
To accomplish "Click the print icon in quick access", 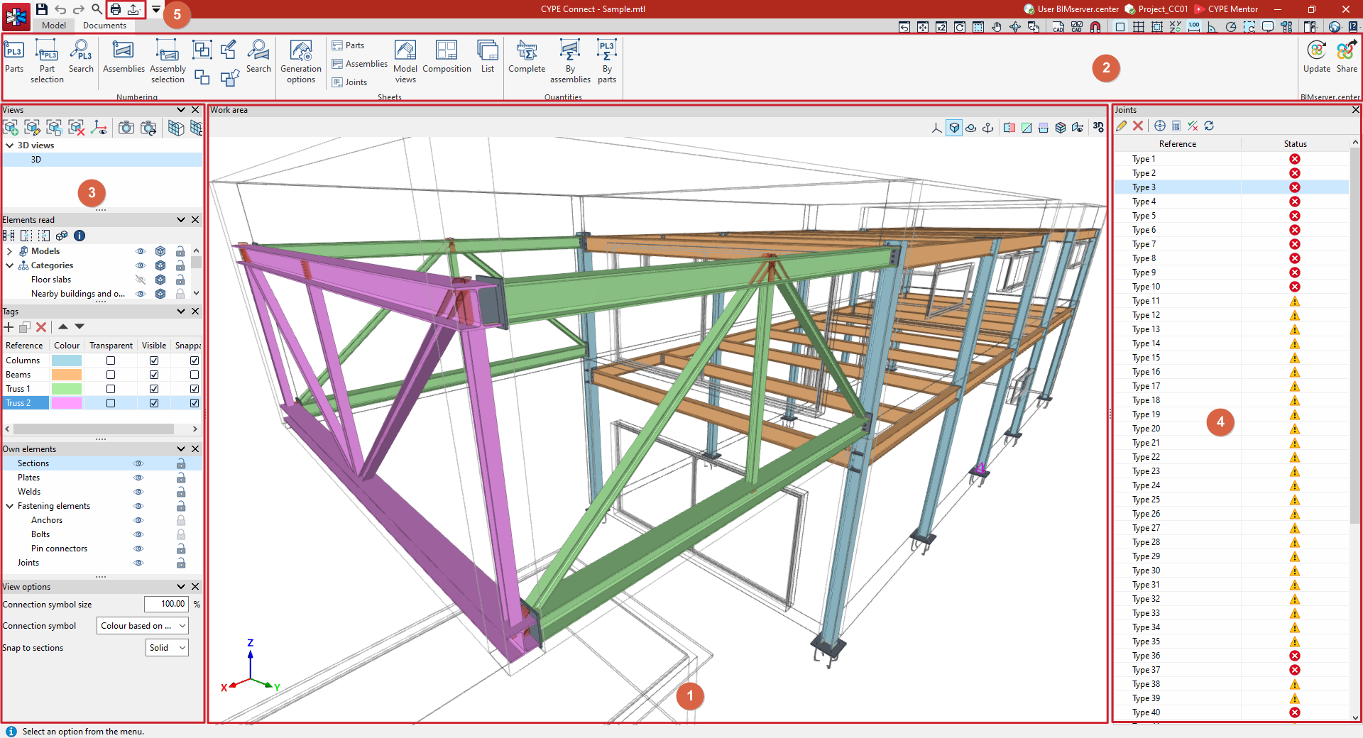I will point(116,9).
